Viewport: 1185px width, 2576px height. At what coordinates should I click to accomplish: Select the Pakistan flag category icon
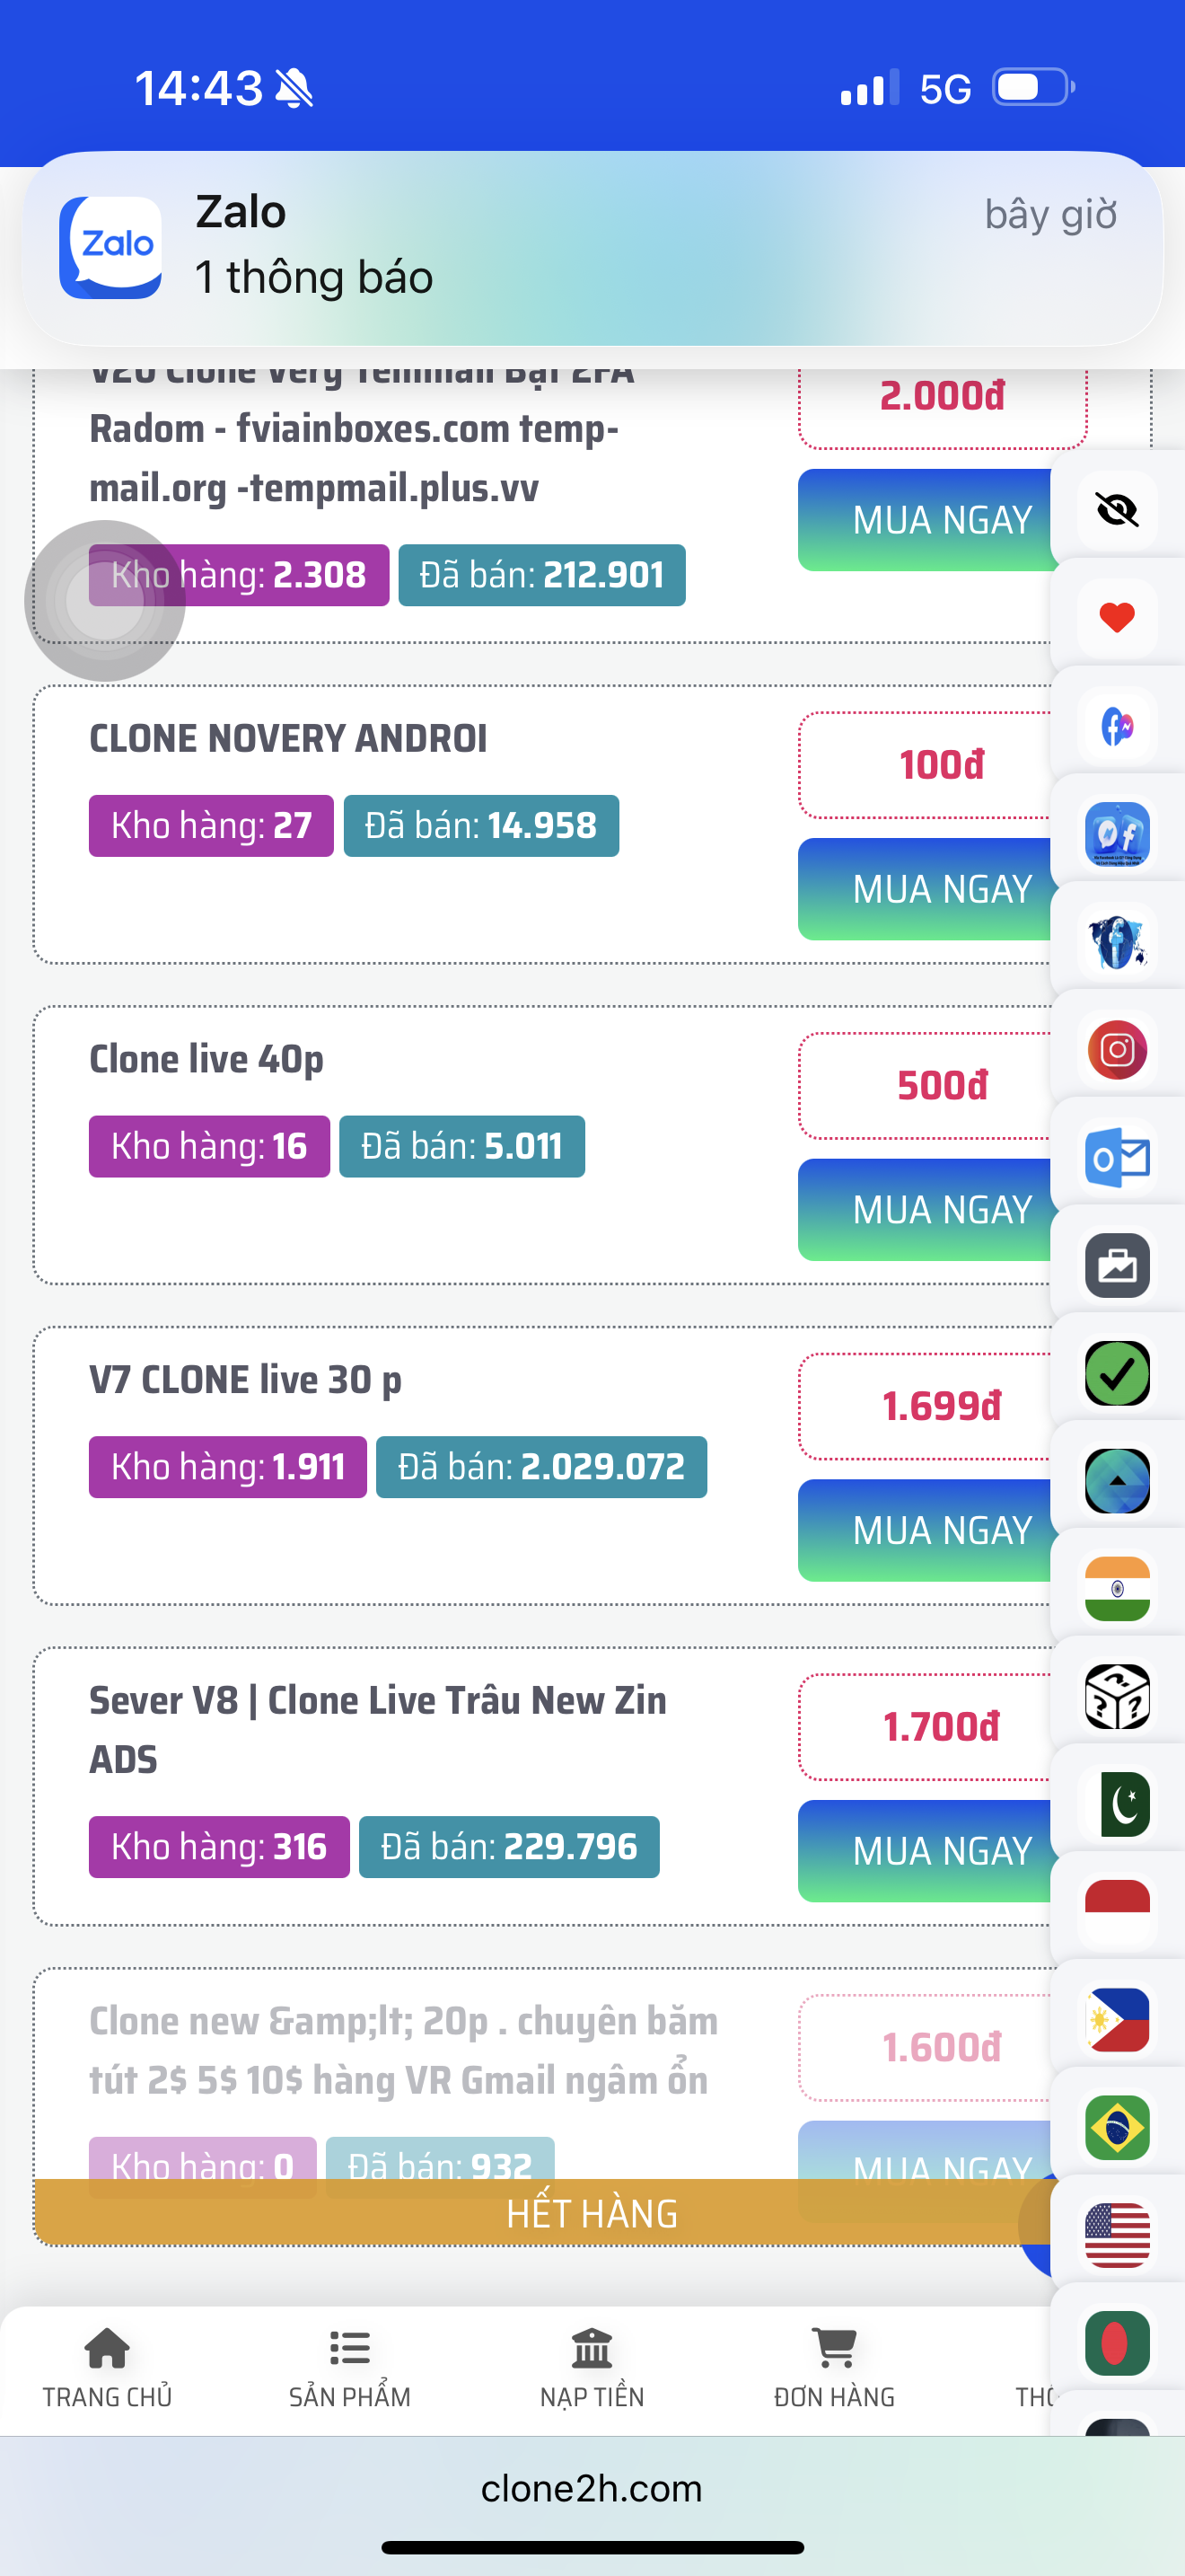[1116, 1805]
